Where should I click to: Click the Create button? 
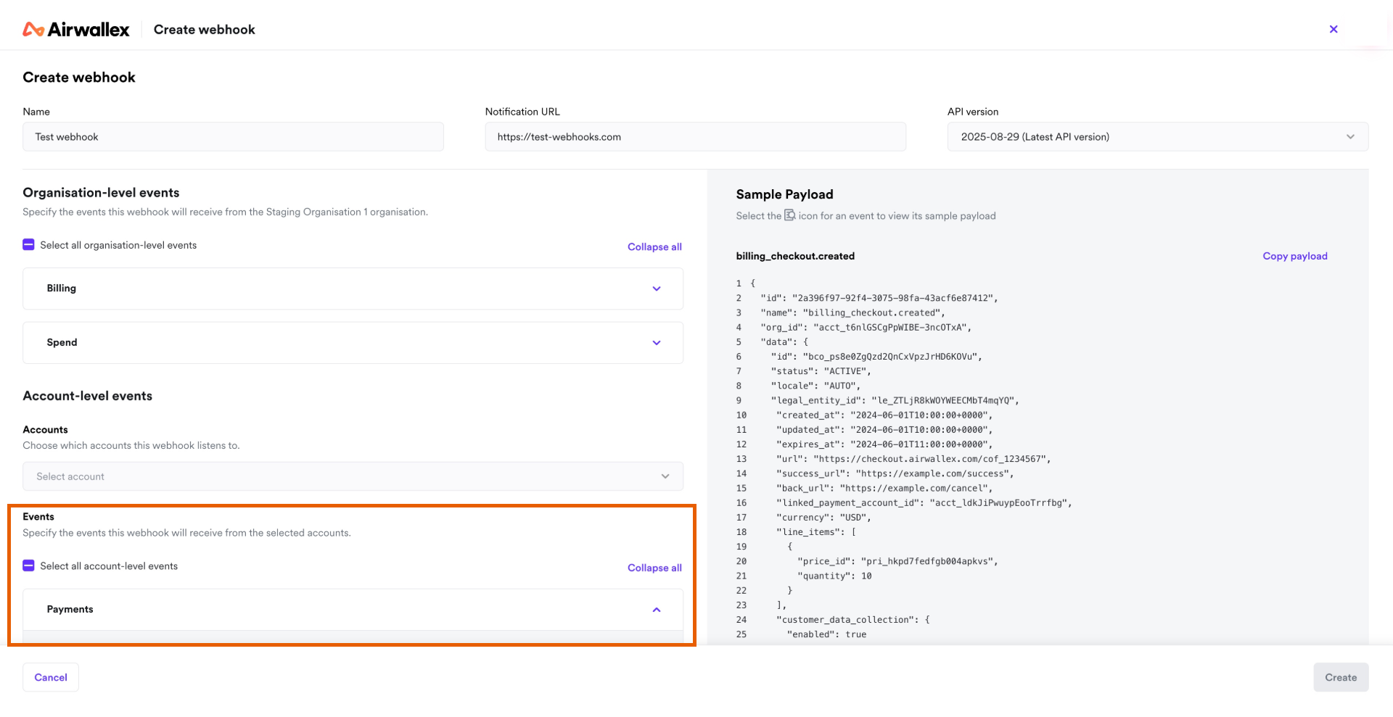pyautogui.click(x=1341, y=677)
